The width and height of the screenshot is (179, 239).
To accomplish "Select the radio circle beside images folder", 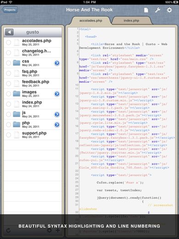I will (x=8, y=94).
